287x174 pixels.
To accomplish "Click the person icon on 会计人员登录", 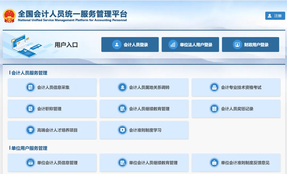I will [116, 44].
